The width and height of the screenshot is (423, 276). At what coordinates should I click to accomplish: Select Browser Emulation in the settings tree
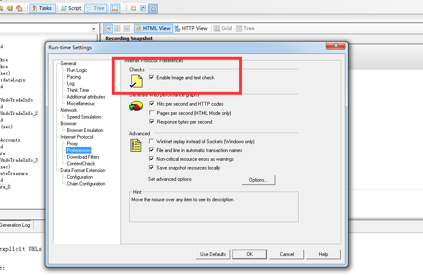click(x=85, y=130)
